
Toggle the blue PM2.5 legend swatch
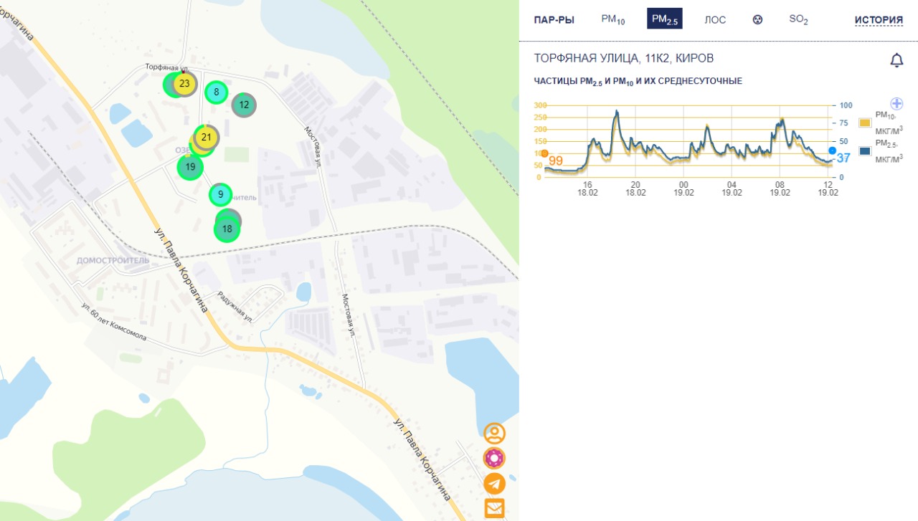[x=865, y=151]
